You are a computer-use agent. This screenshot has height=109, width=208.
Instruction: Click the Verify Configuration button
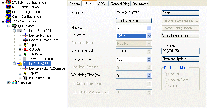coord(180,36)
